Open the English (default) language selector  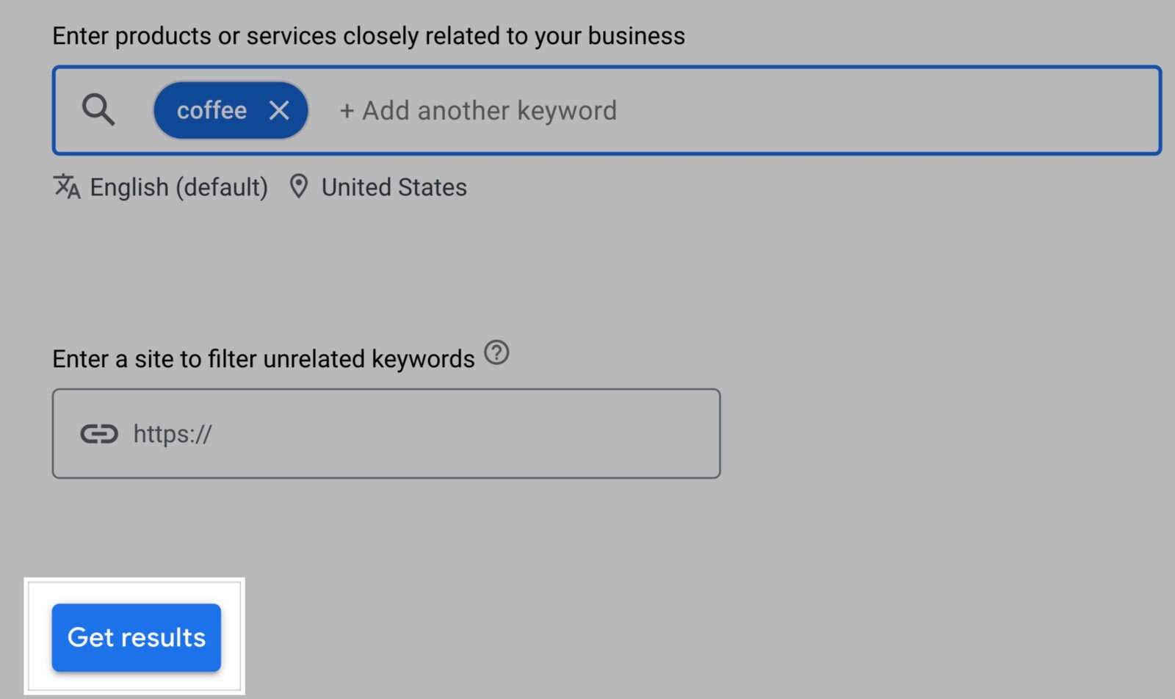click(178, 186)
